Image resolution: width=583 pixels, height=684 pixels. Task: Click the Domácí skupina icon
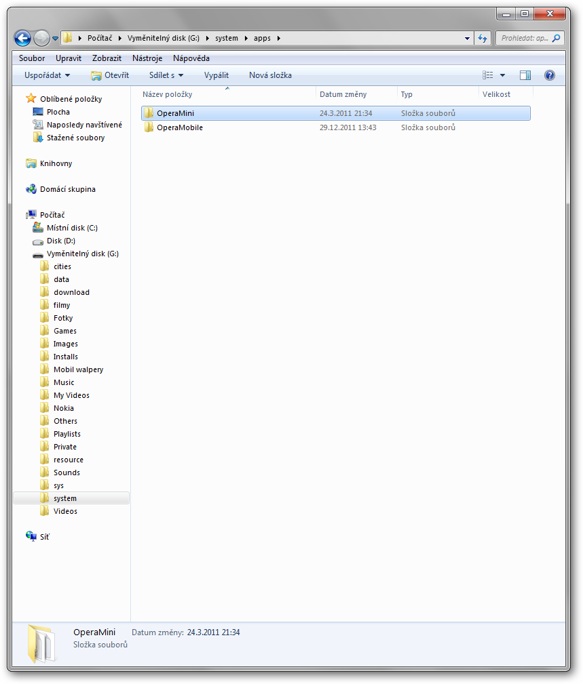(x=31, y=189)
